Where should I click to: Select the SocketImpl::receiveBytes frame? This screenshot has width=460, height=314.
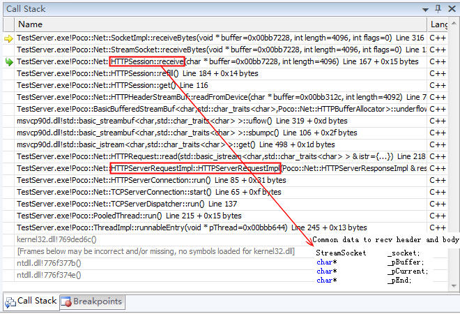209,38
